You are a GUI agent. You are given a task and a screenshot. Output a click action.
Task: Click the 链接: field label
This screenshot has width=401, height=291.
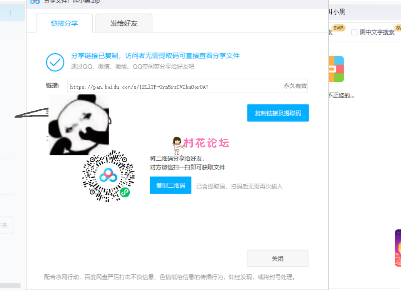pos(52,86)
